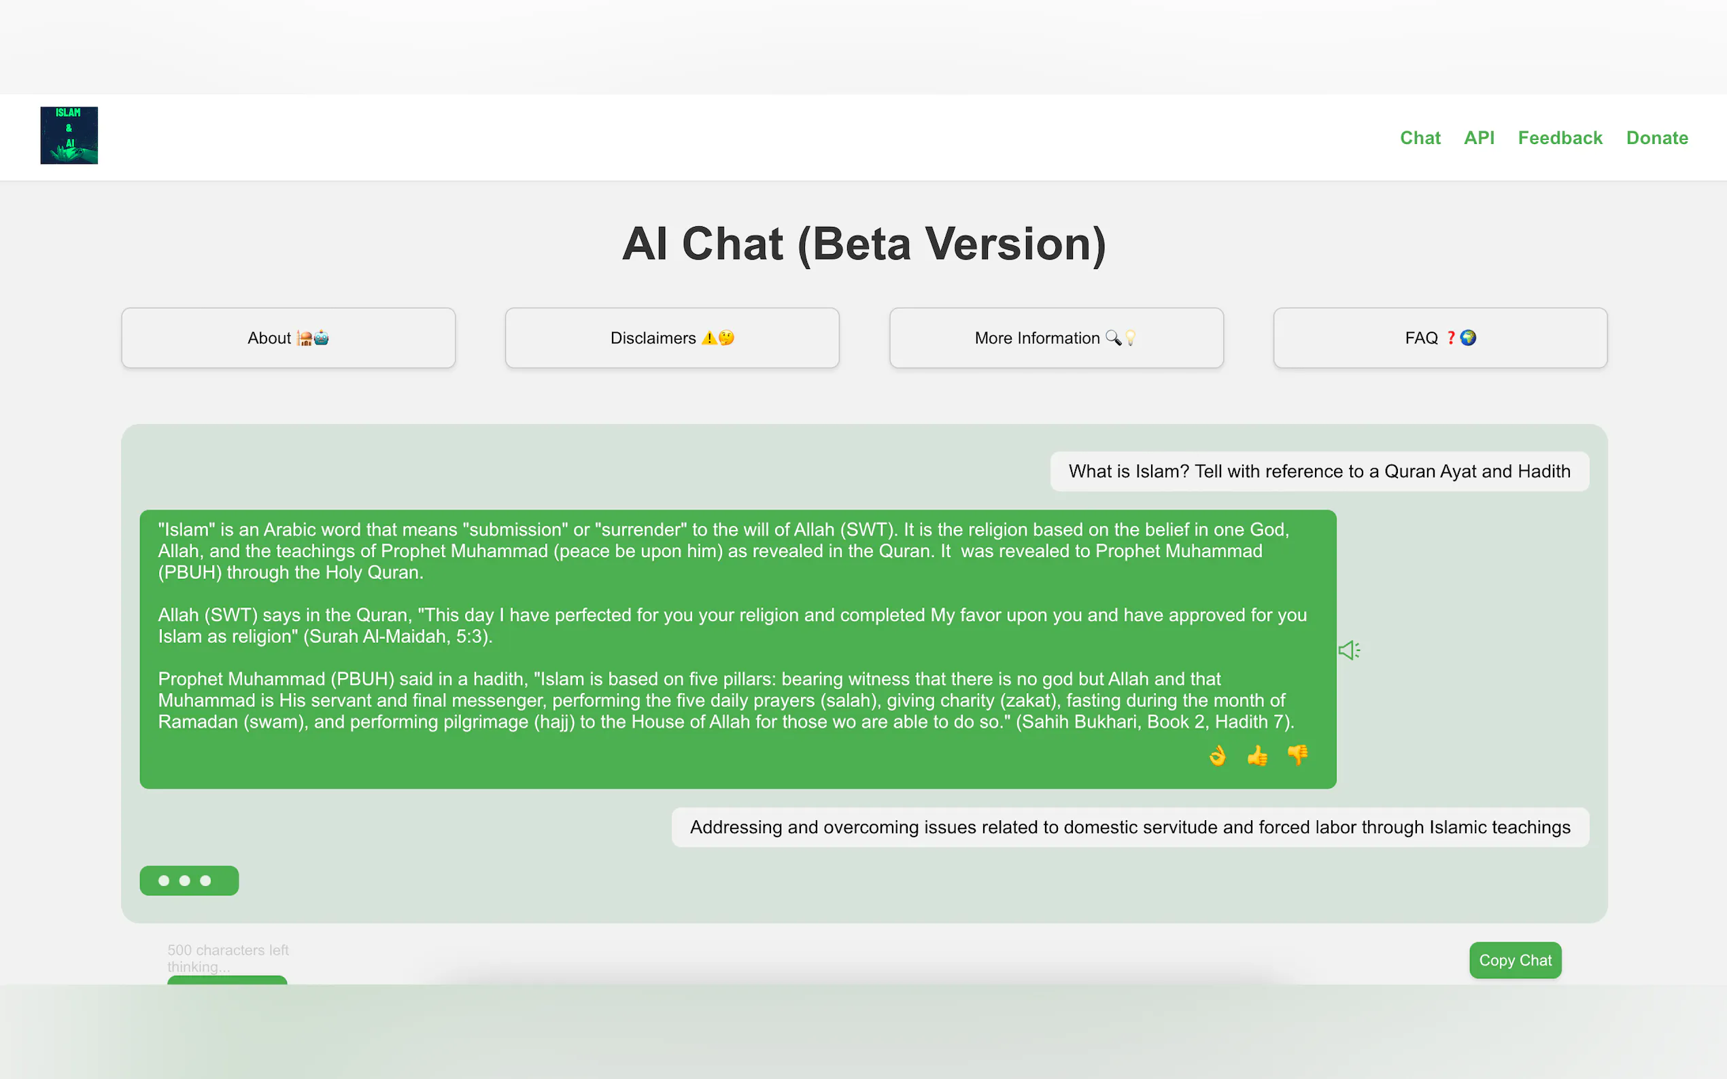Viewport: 1727px width, 1079px height.
Task: Click the "What is Islam?" user message
Action: pyautogui.click(x=1318, y=472)
